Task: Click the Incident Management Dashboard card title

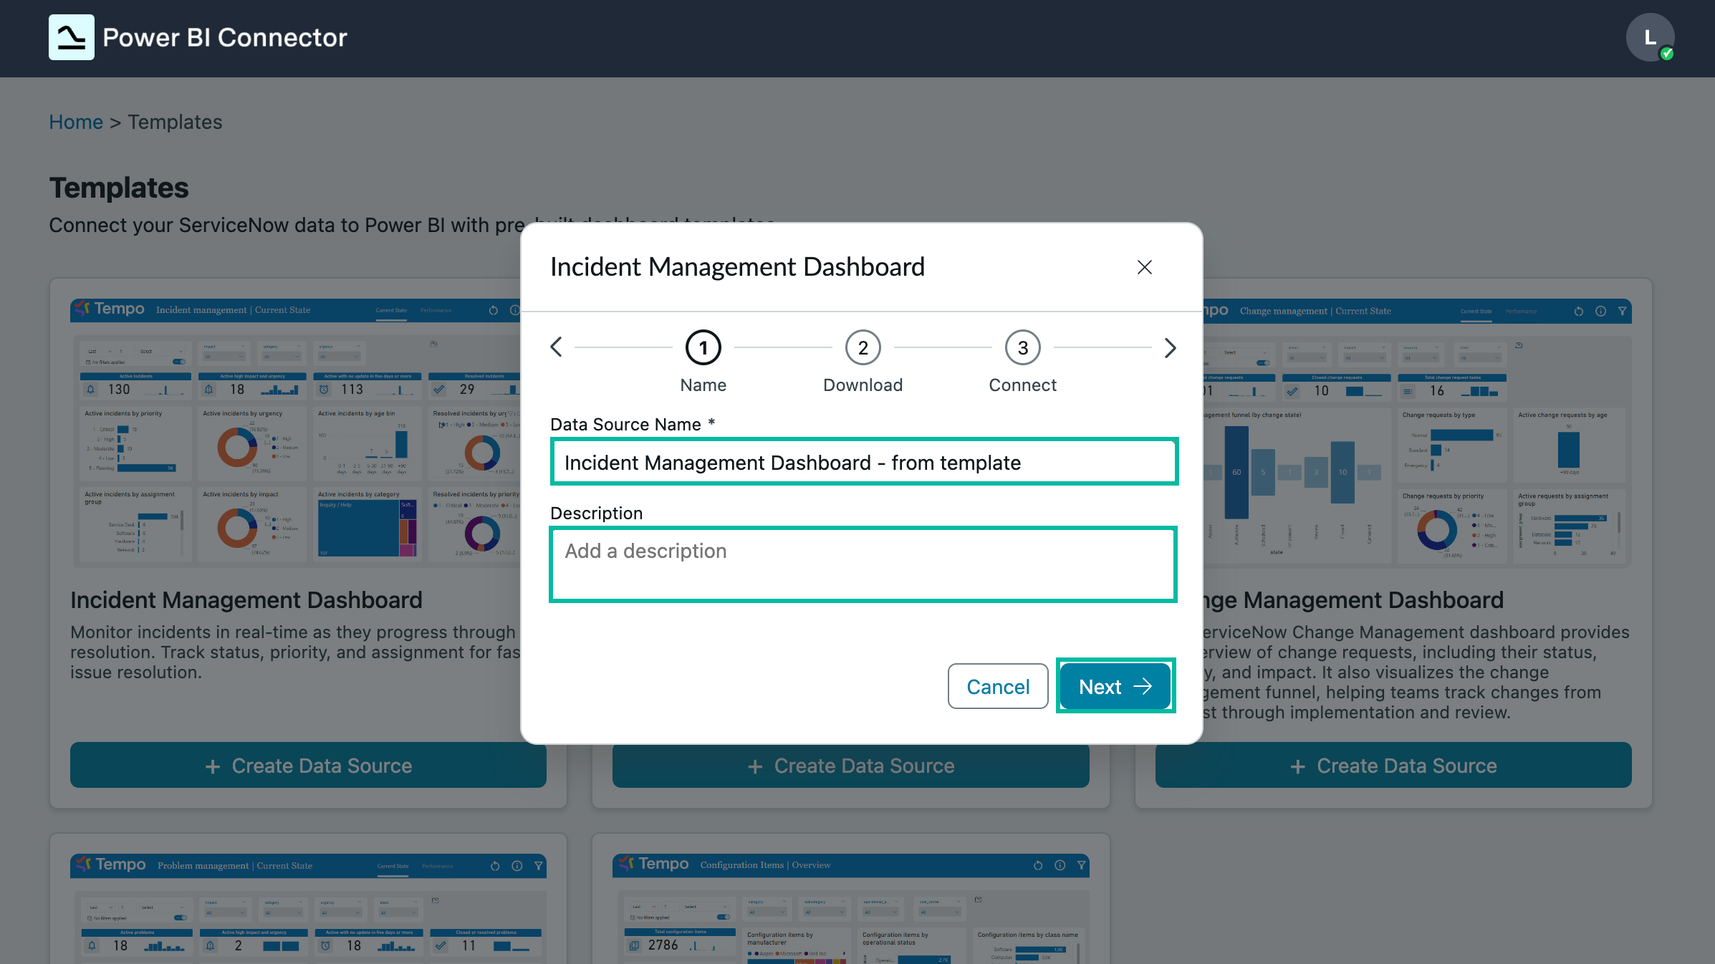Action: pyautogui.click(x=246, y=600)
